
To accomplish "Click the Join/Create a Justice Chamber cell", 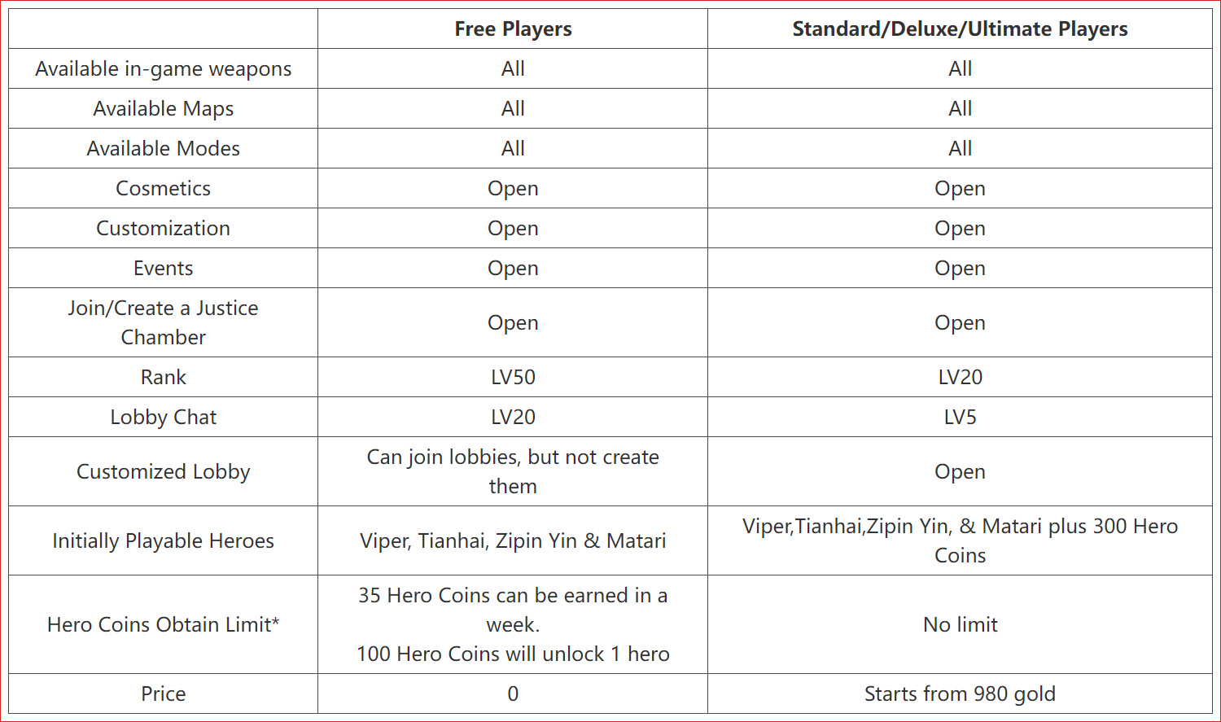I will (163, 322).
